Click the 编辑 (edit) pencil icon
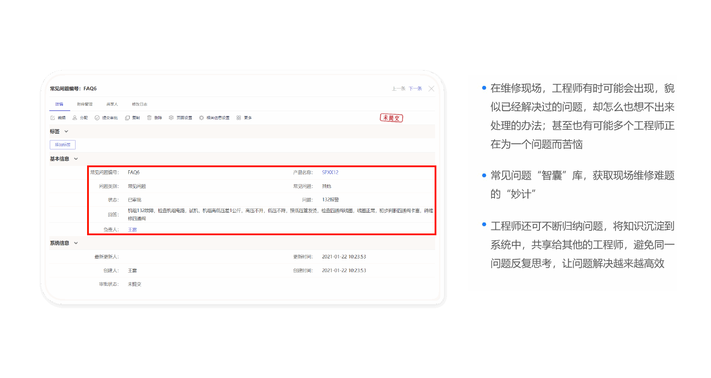This screenshot has height=378, width=711. pyautogui.click(x=53, y=118)
